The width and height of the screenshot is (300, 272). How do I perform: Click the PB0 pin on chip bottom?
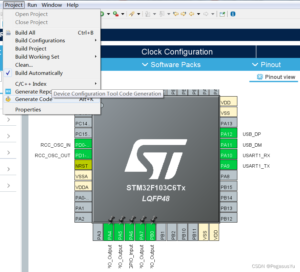point(151,232)
